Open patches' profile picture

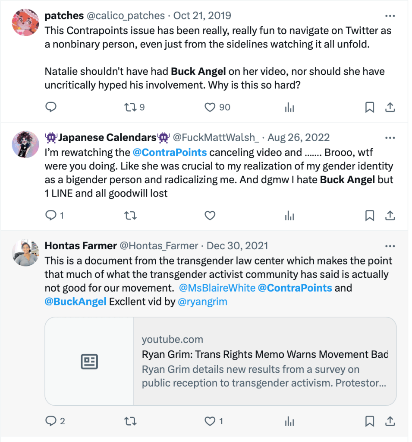[25, 22]
